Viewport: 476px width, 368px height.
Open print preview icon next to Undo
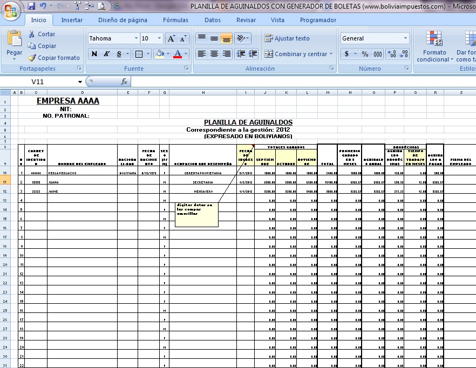(101, 6)
